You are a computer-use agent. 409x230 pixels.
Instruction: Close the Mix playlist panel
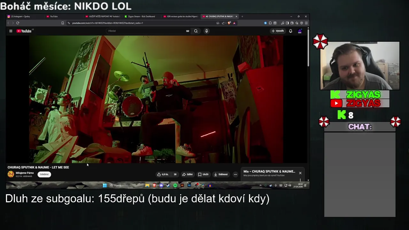tap(300, 173)
